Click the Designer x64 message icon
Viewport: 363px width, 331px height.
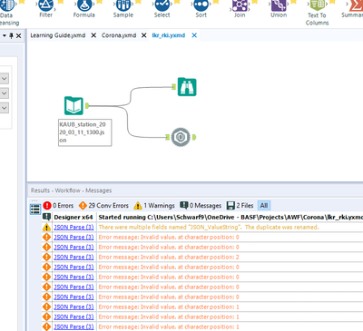pos(46,217)
